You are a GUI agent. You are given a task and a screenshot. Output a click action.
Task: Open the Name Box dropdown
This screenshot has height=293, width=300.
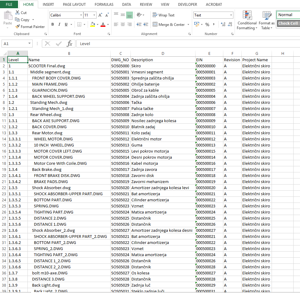tap(29, 44)
